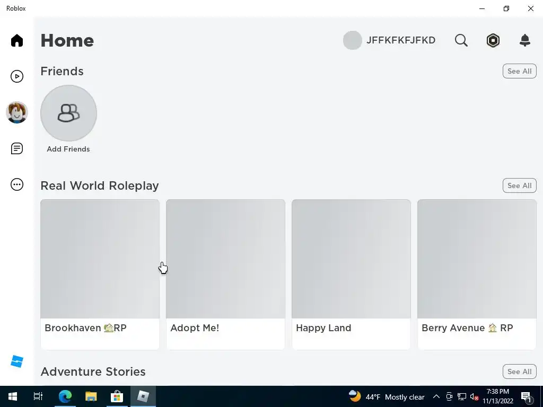
Task: Click the Roblox Studio logo in sidebar
Action: tap(16, 361)
